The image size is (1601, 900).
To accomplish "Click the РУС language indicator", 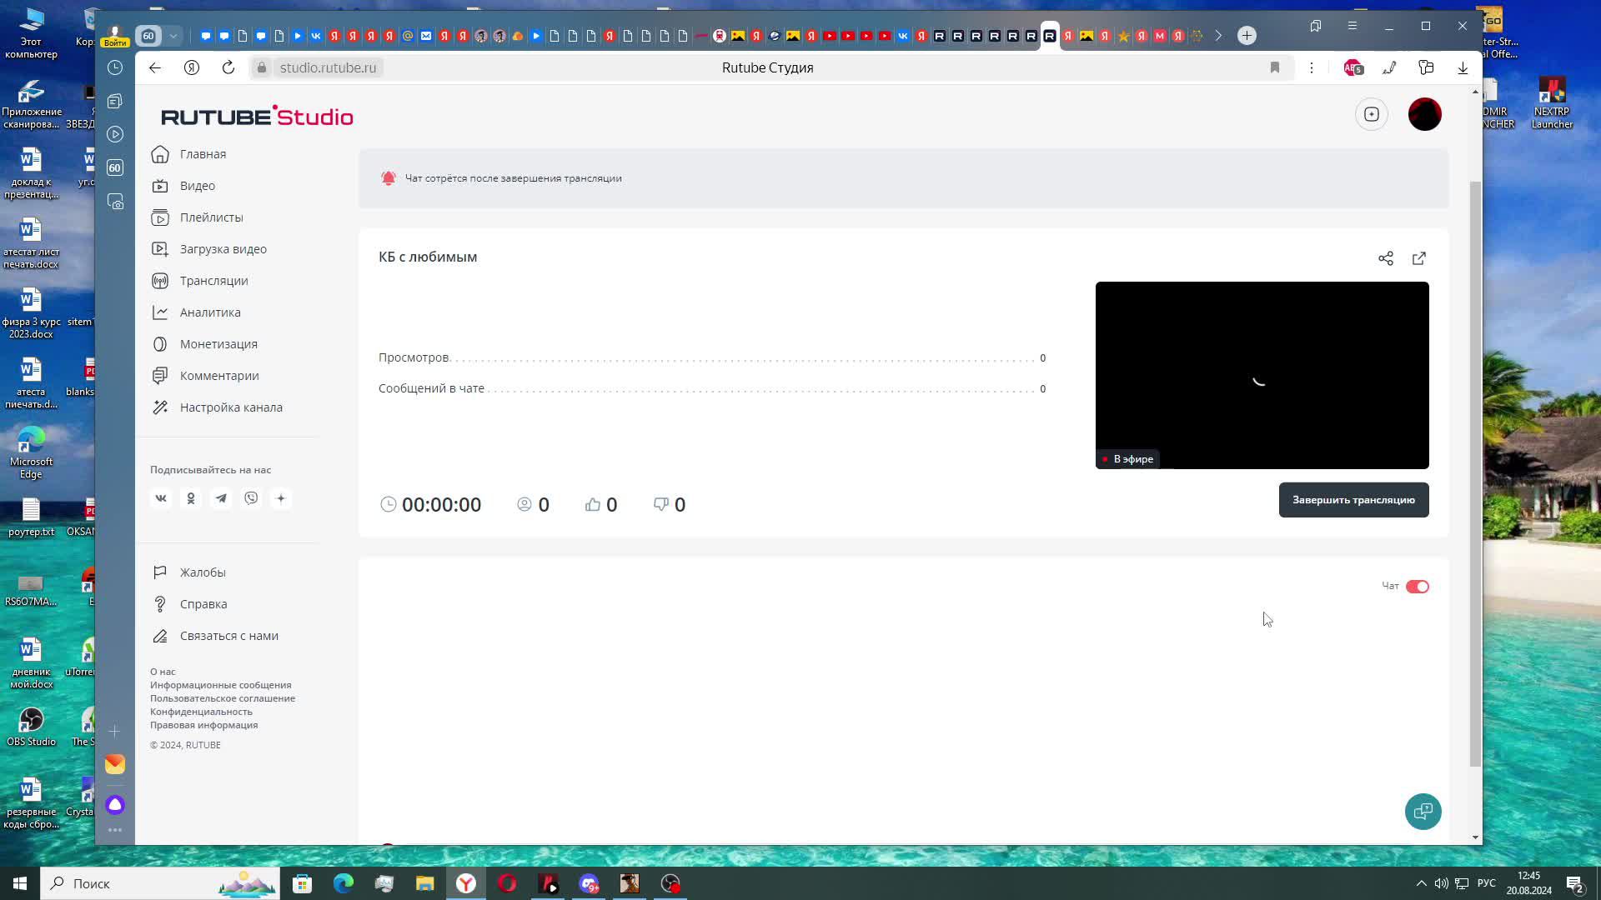I will coord(1486,883).
